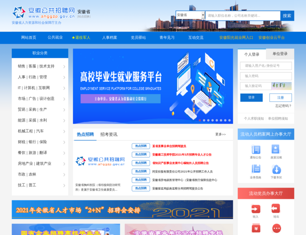
Task: Open the 流动人员档案网上办事大厅 header
Action: [266, 134]
